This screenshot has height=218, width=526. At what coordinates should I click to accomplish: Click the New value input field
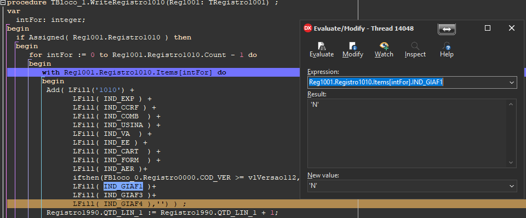point(407,186)
